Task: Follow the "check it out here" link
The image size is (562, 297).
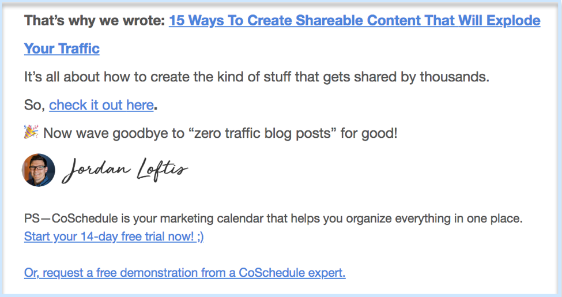Action: point(101,105)
